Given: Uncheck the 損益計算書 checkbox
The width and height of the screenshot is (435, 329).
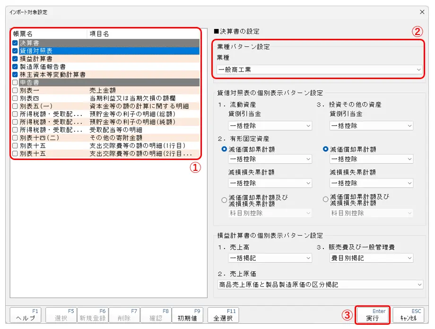Looking at the screenshot, I should 15,59.
